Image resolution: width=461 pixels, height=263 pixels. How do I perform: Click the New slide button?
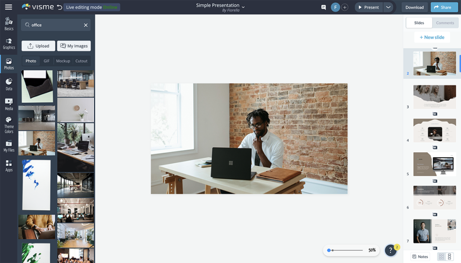[x=432, y=37]
